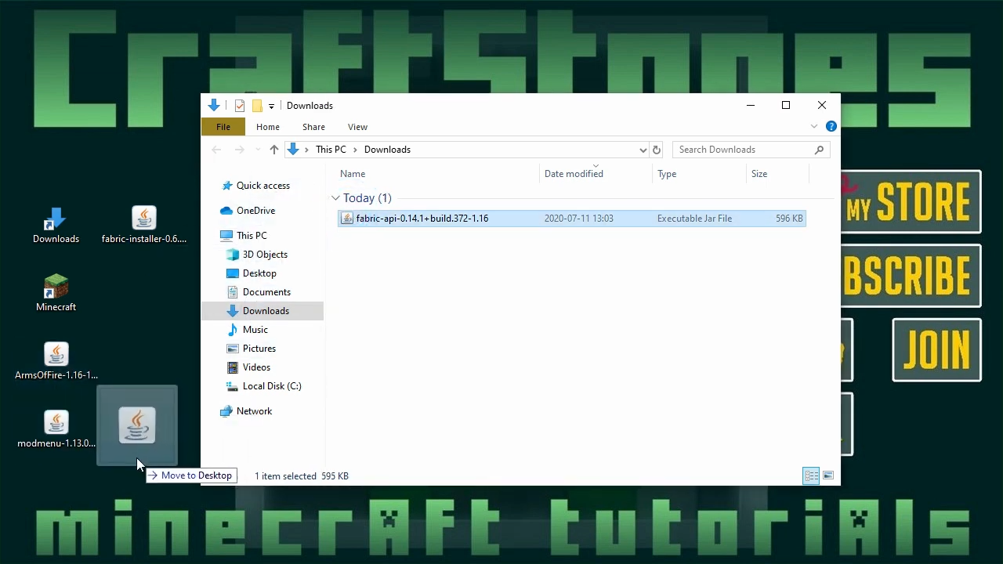Open recent locations dropdown

coord(257,150)
